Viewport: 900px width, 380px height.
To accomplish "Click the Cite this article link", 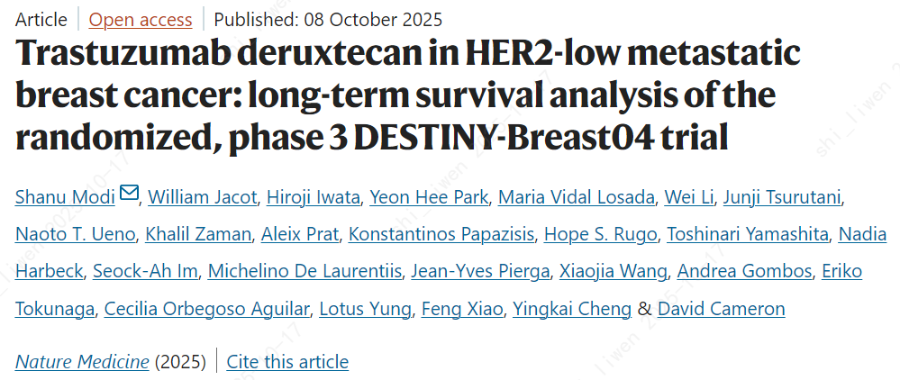I will 287,362.
